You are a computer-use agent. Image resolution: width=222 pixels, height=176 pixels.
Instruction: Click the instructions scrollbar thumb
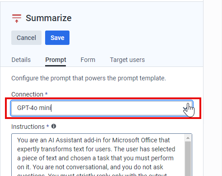pyautogui.click(x=188, y=158)
